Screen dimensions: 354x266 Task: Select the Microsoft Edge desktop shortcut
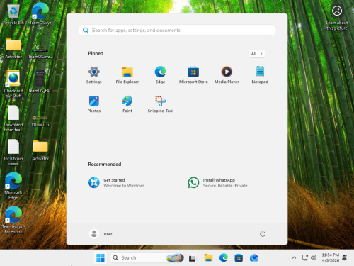click(x=13, y=187)
